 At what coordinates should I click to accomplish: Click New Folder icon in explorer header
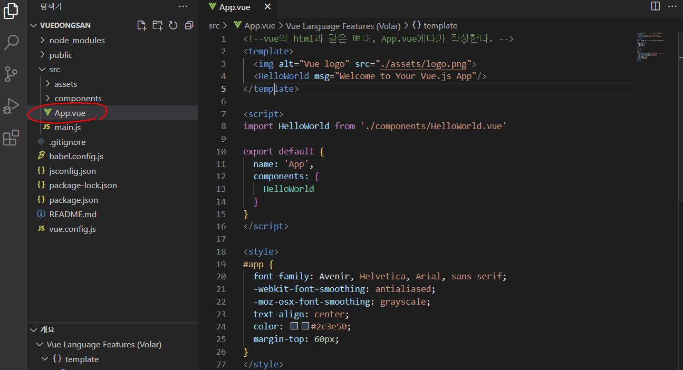[x=157, y=25]
